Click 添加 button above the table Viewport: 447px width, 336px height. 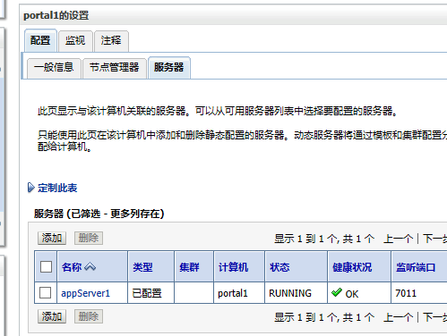coord(52,238)
